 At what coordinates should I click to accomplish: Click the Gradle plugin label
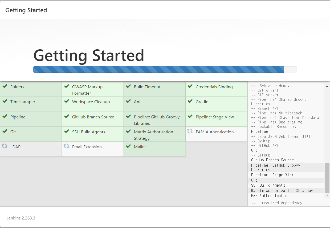(202, 102)
